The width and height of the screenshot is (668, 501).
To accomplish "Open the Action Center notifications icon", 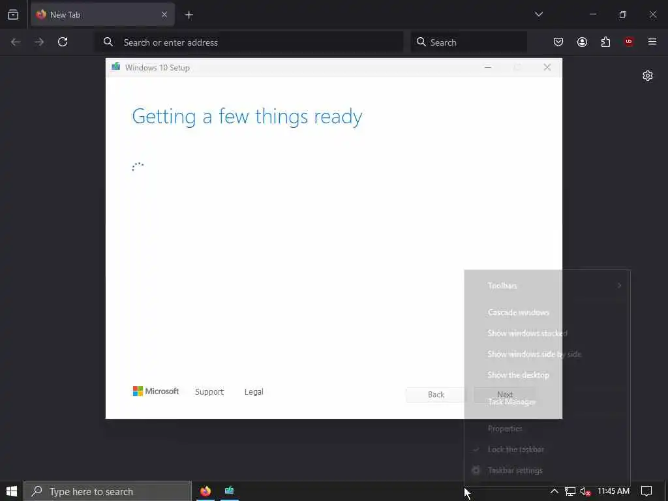I will click(x=646, y=491).
